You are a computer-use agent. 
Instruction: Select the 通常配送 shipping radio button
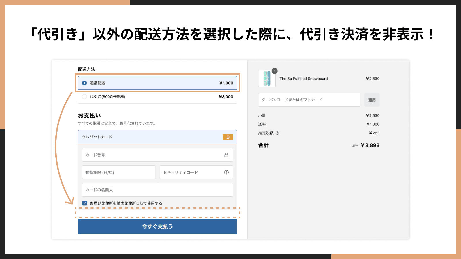[x=84, y=83]
